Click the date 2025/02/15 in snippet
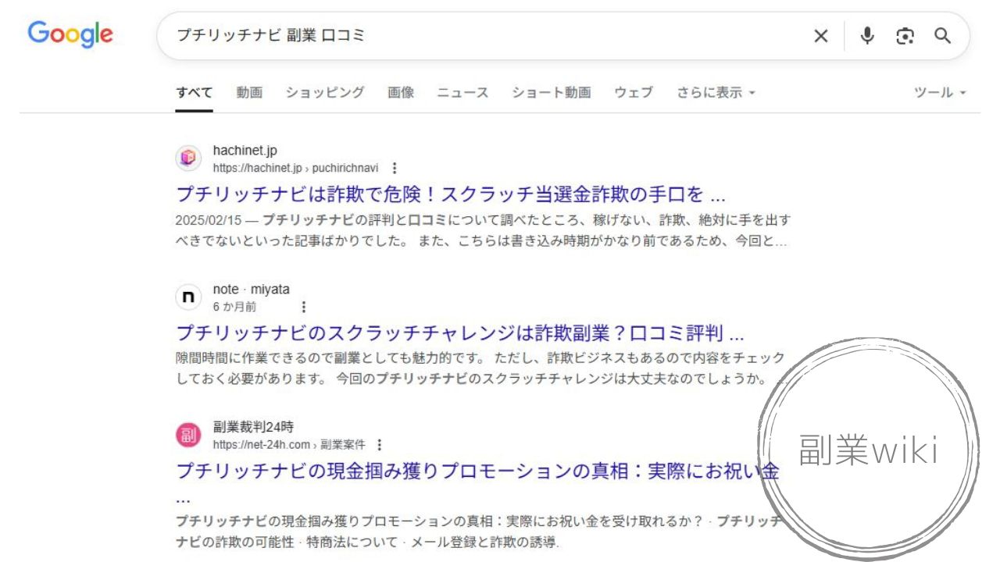1000x562 pixels. click(209, 220)
